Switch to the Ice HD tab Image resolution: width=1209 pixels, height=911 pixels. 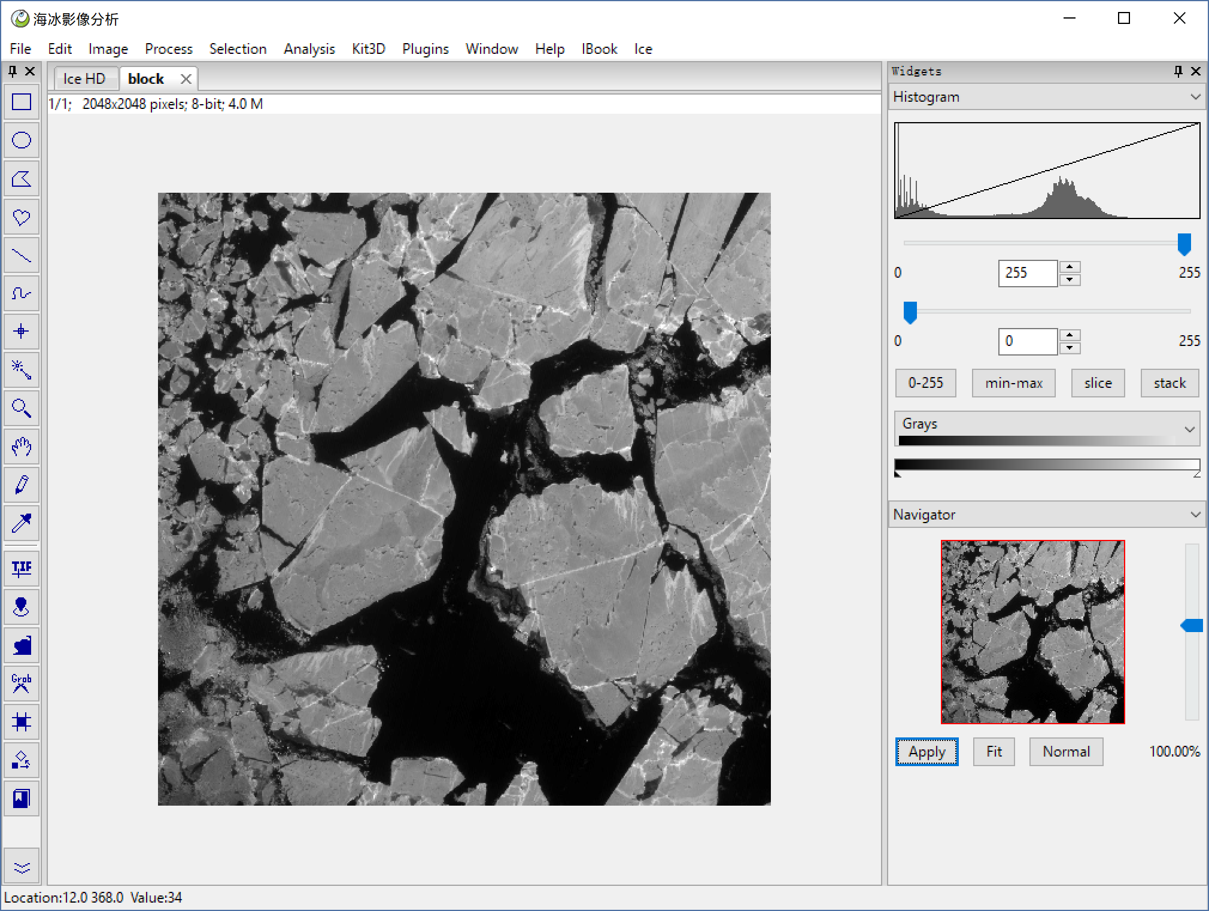tap(84, 79)
